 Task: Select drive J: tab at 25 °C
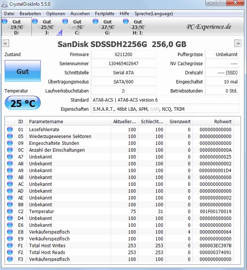47,27
